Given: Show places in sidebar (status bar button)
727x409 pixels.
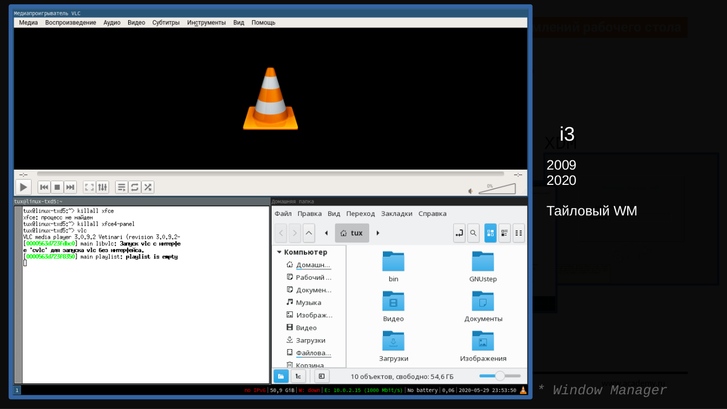Looking at the screenshot, I should (x=281, y=376).
